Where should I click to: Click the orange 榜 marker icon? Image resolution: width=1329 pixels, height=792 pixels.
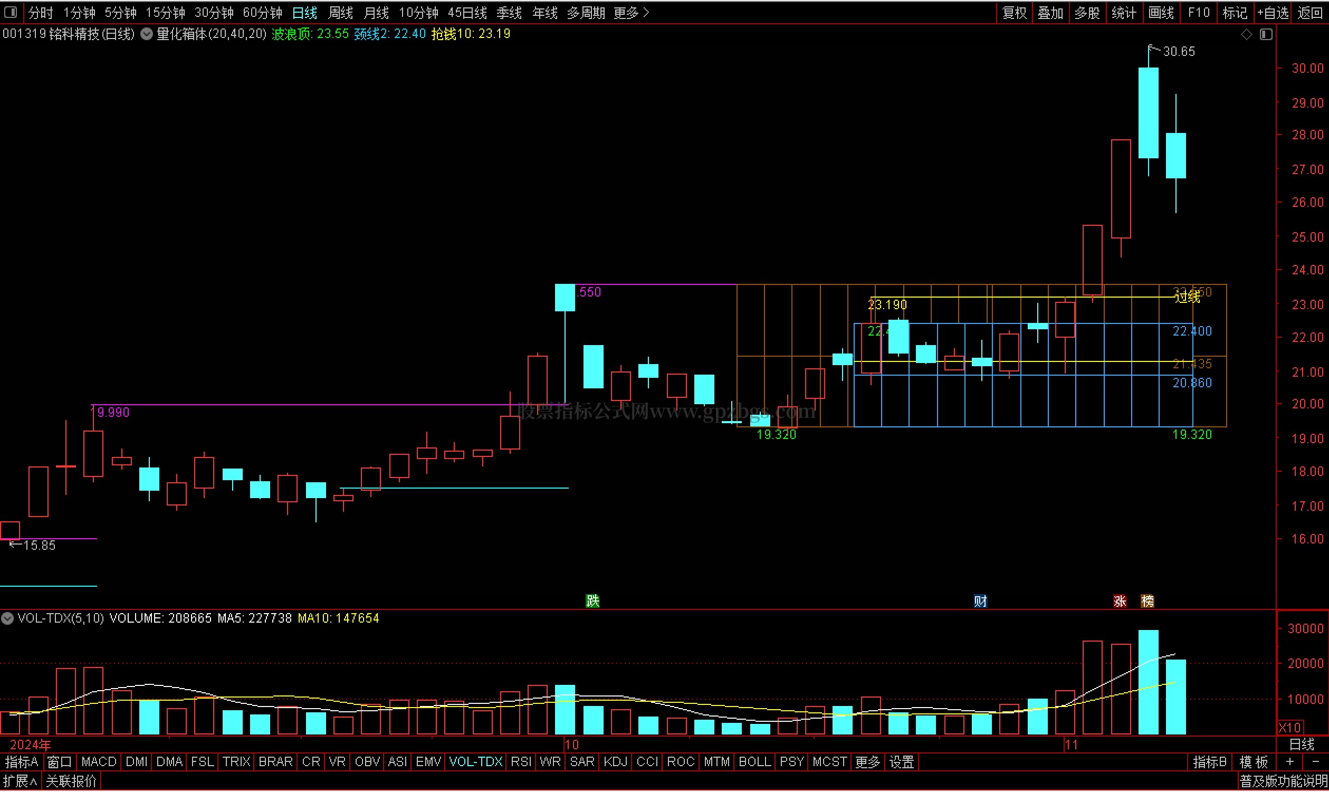click(1148, 602)
